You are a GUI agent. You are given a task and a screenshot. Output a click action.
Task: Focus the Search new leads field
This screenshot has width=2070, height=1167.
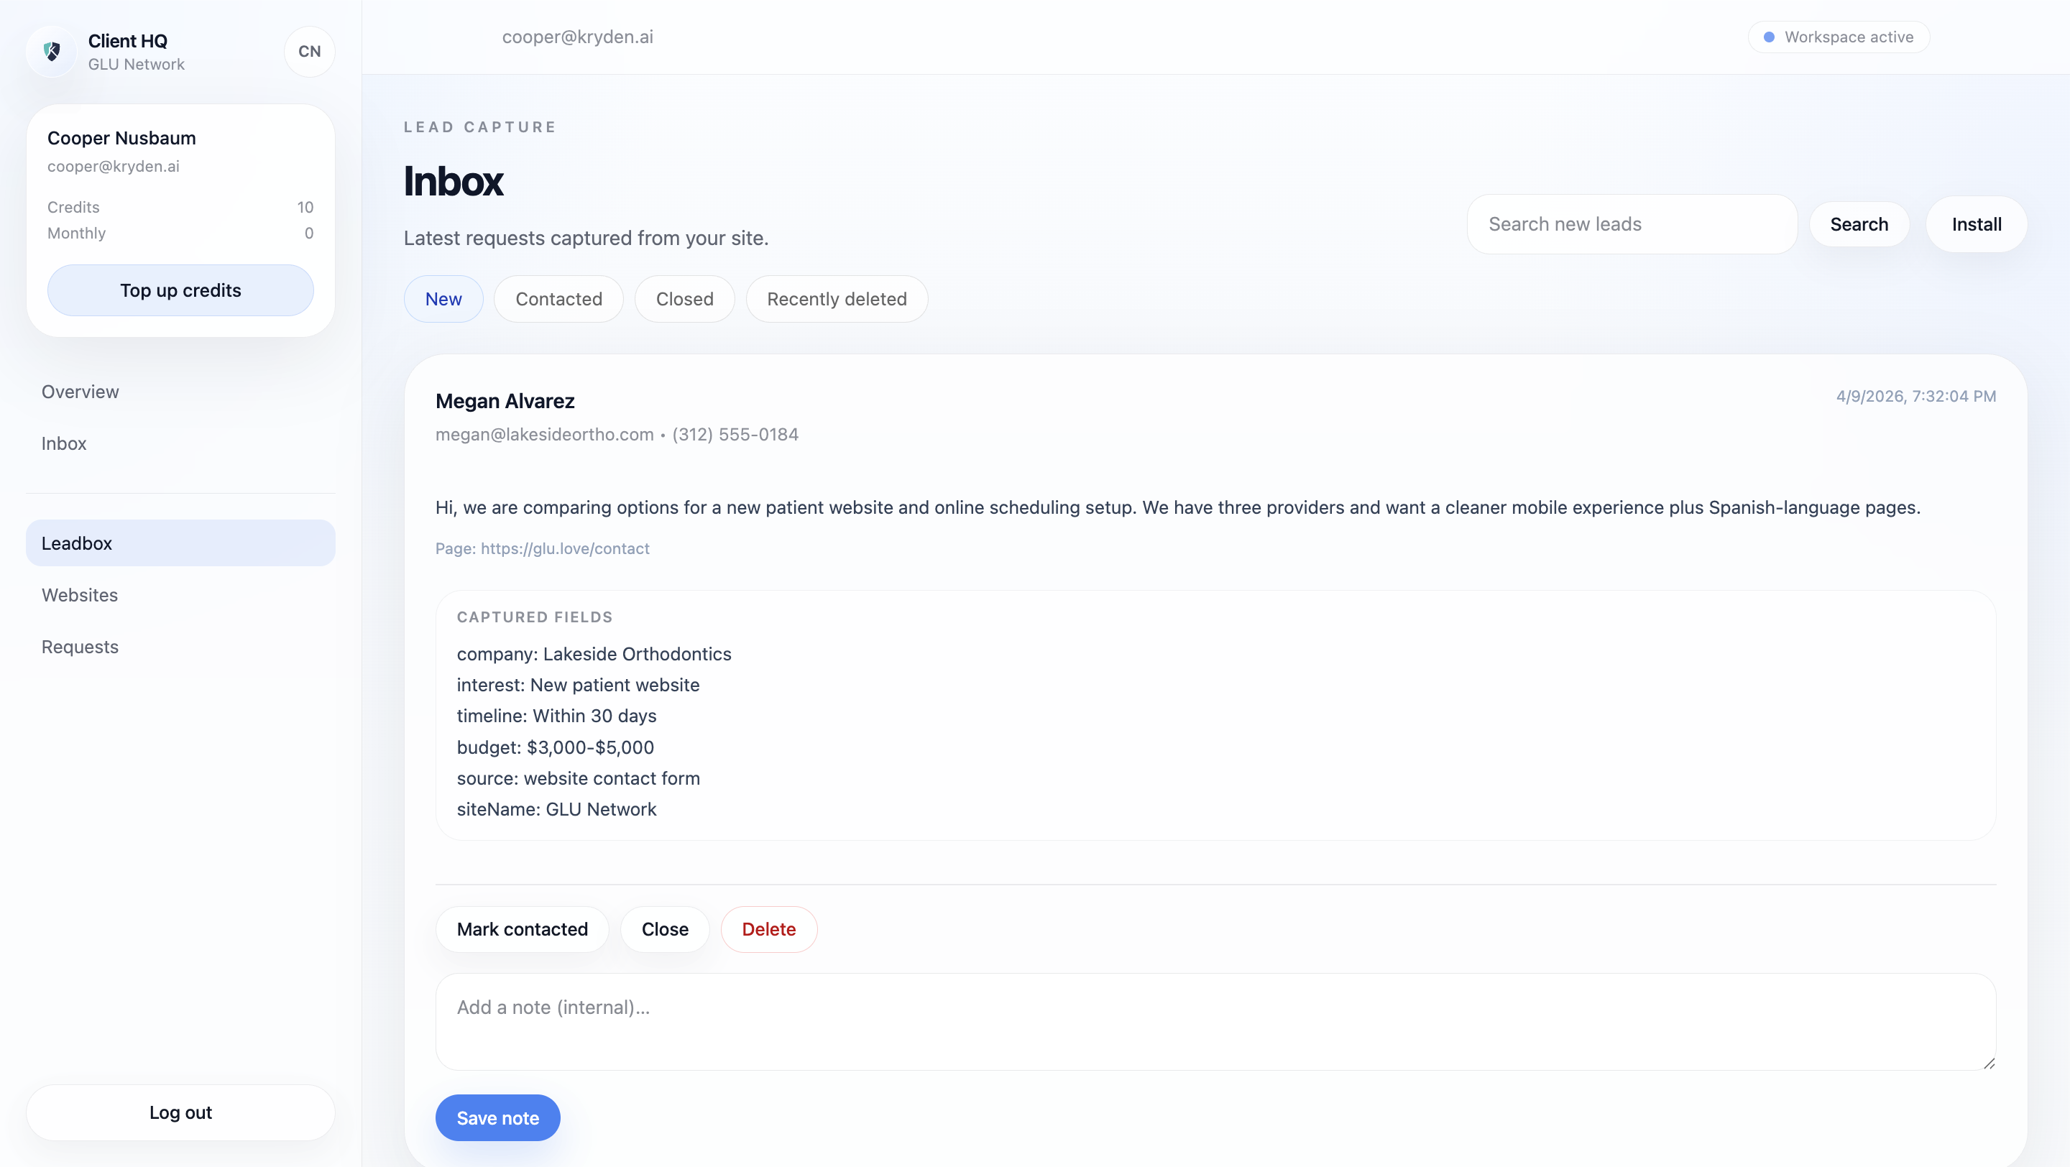pos(1632,224)
